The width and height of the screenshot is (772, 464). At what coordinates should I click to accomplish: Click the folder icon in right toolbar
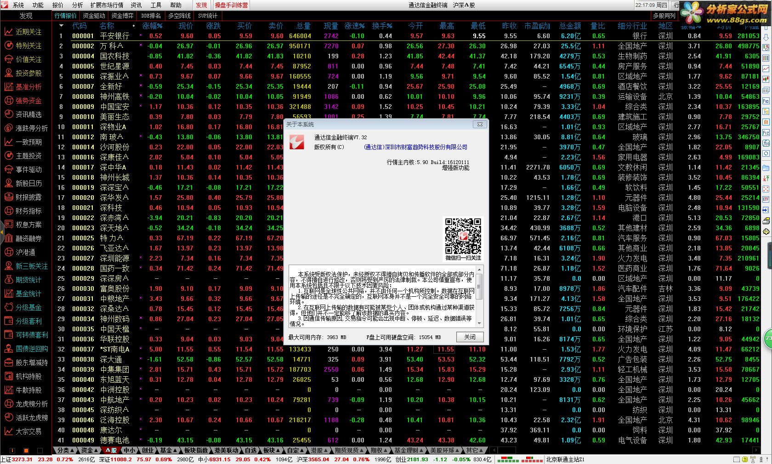pyautogui.click(x=766, y=168)
